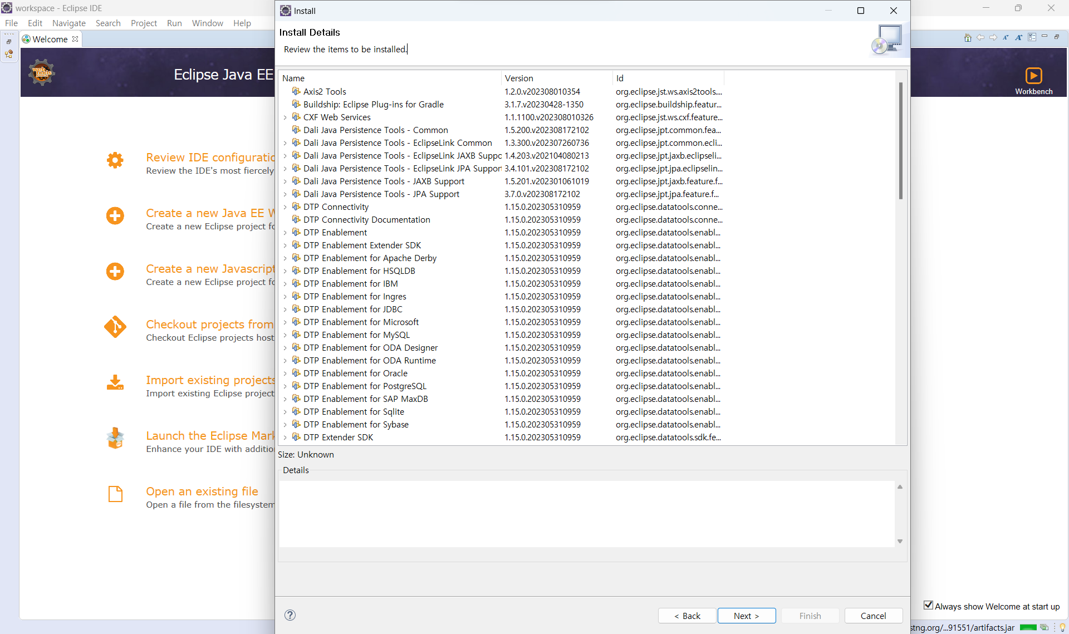
Task: Open the File menu
Action: tap(11, 23)
